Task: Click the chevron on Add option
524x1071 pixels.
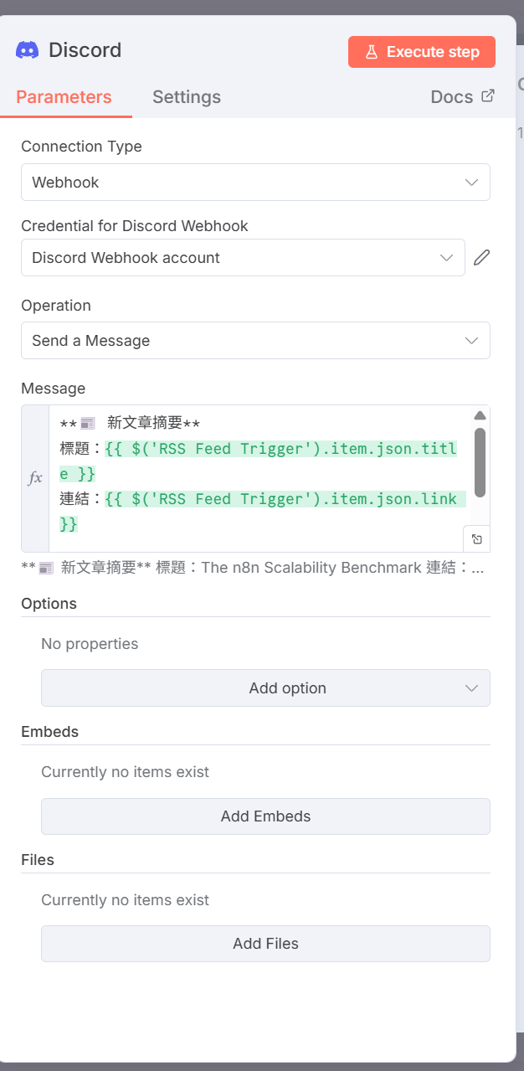Action: [471, 688]
